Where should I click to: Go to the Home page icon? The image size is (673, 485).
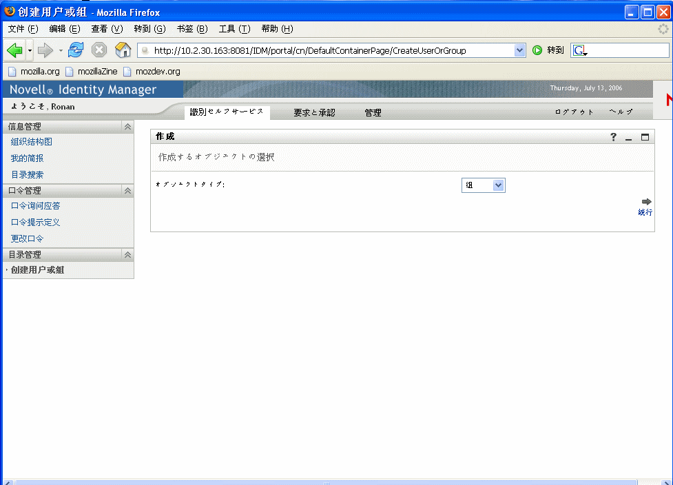123,50
